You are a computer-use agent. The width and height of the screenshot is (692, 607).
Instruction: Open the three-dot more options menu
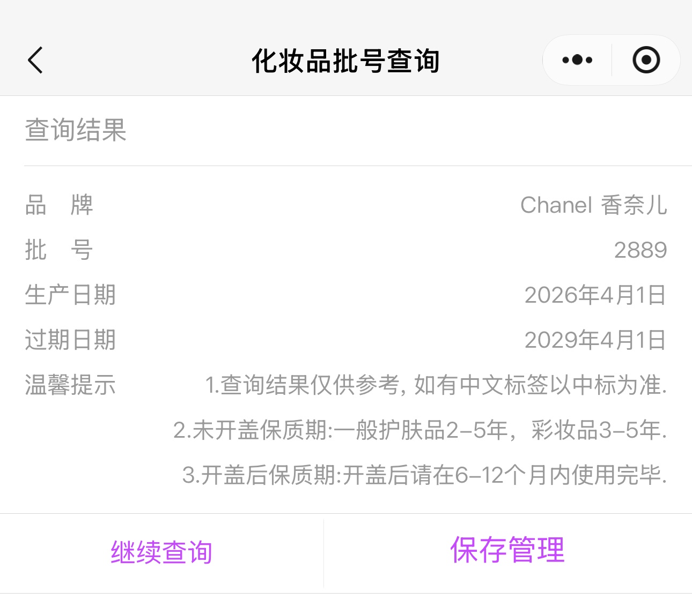(577, 60)
